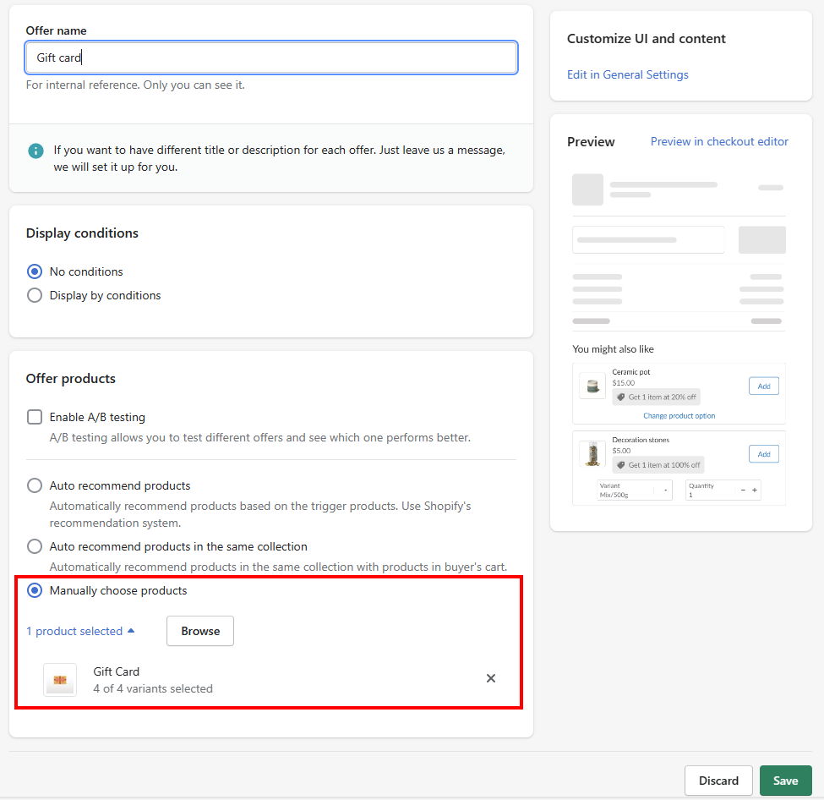The width and height of the screenshot is (824, 800).
Task: Click discount tag icon for 100% off
Action: click(620, 465)
